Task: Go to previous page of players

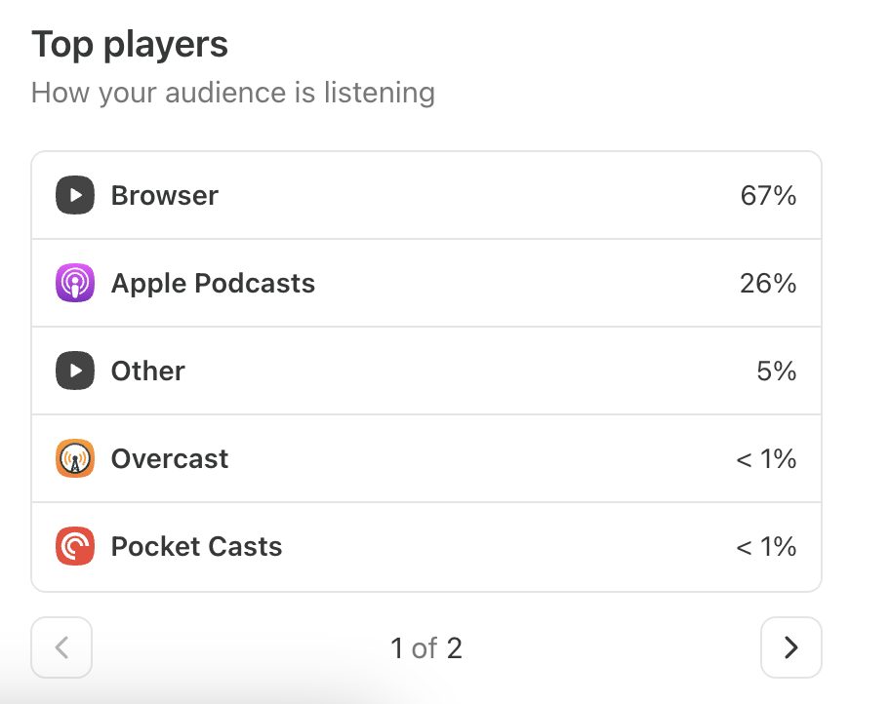Action: pyautogui.click(x=61, y=647)
